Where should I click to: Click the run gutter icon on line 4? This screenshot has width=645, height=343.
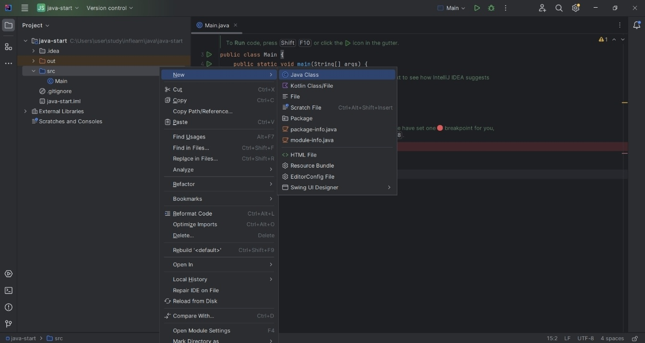(209, 64)
